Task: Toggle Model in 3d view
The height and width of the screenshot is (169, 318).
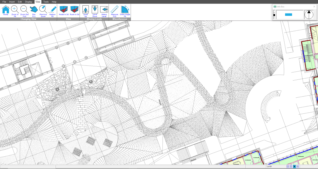Action: tap(64, 11)
